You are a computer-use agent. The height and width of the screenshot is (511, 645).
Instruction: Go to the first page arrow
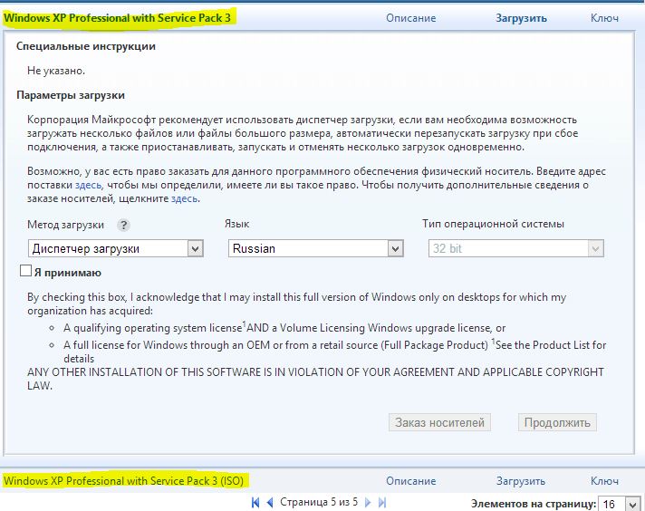point(256,502)
